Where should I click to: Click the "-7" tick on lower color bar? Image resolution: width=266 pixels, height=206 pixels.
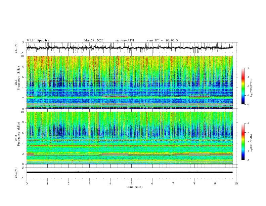pos(248,160)
